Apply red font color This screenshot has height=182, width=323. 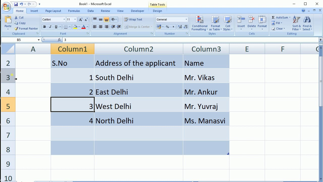pyautogui.click(x=84, y=27)
